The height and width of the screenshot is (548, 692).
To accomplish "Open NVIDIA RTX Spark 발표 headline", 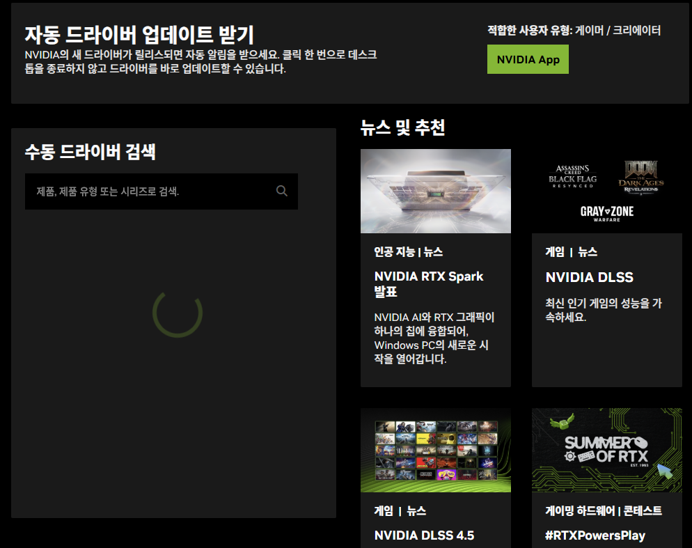I will click(429, 284).
